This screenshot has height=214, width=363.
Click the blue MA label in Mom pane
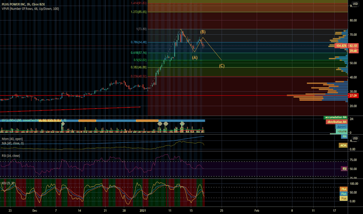point(344,137)
